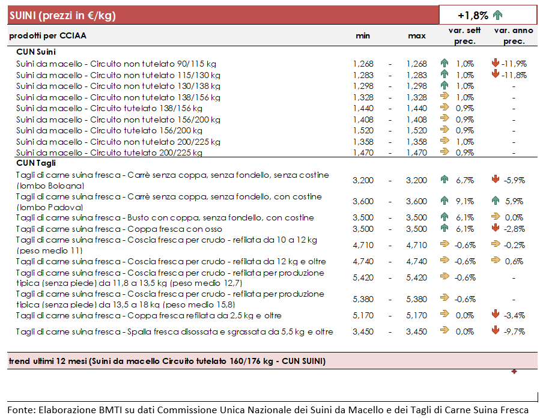
Task: Click row label 'Circuito non tutelato 130/138 kg'
Action: pyautogui.click(x=118, y=86)
